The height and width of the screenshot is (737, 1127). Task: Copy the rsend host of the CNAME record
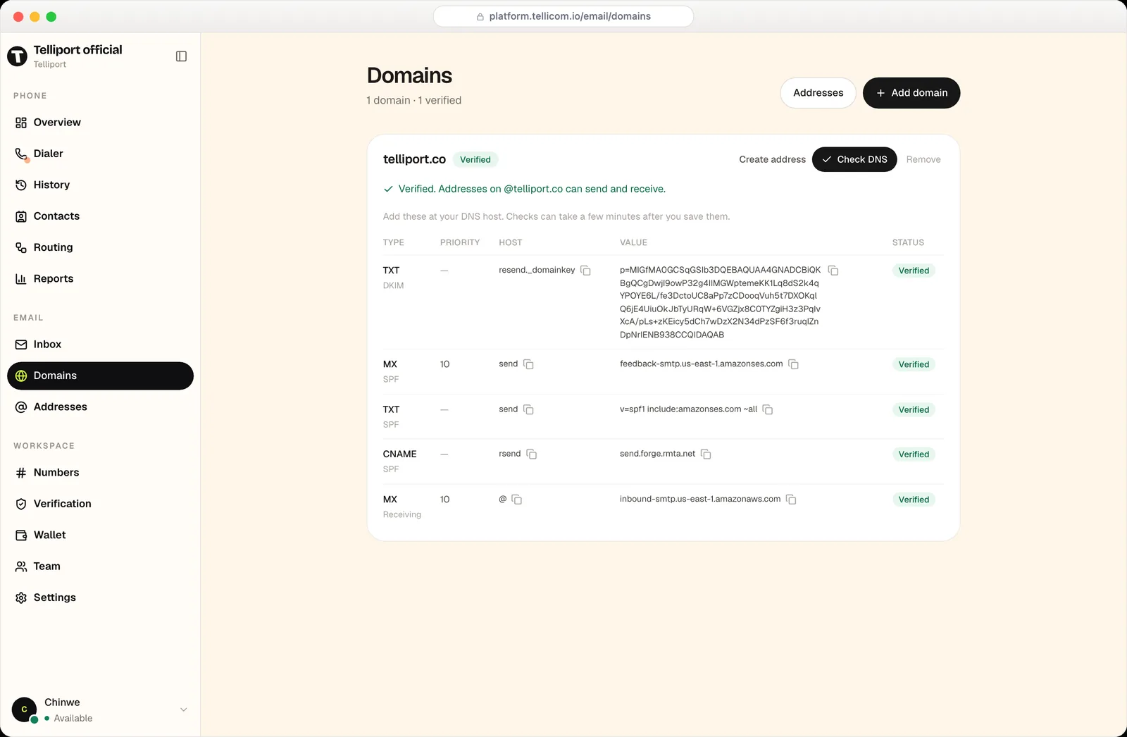point(532,454)
